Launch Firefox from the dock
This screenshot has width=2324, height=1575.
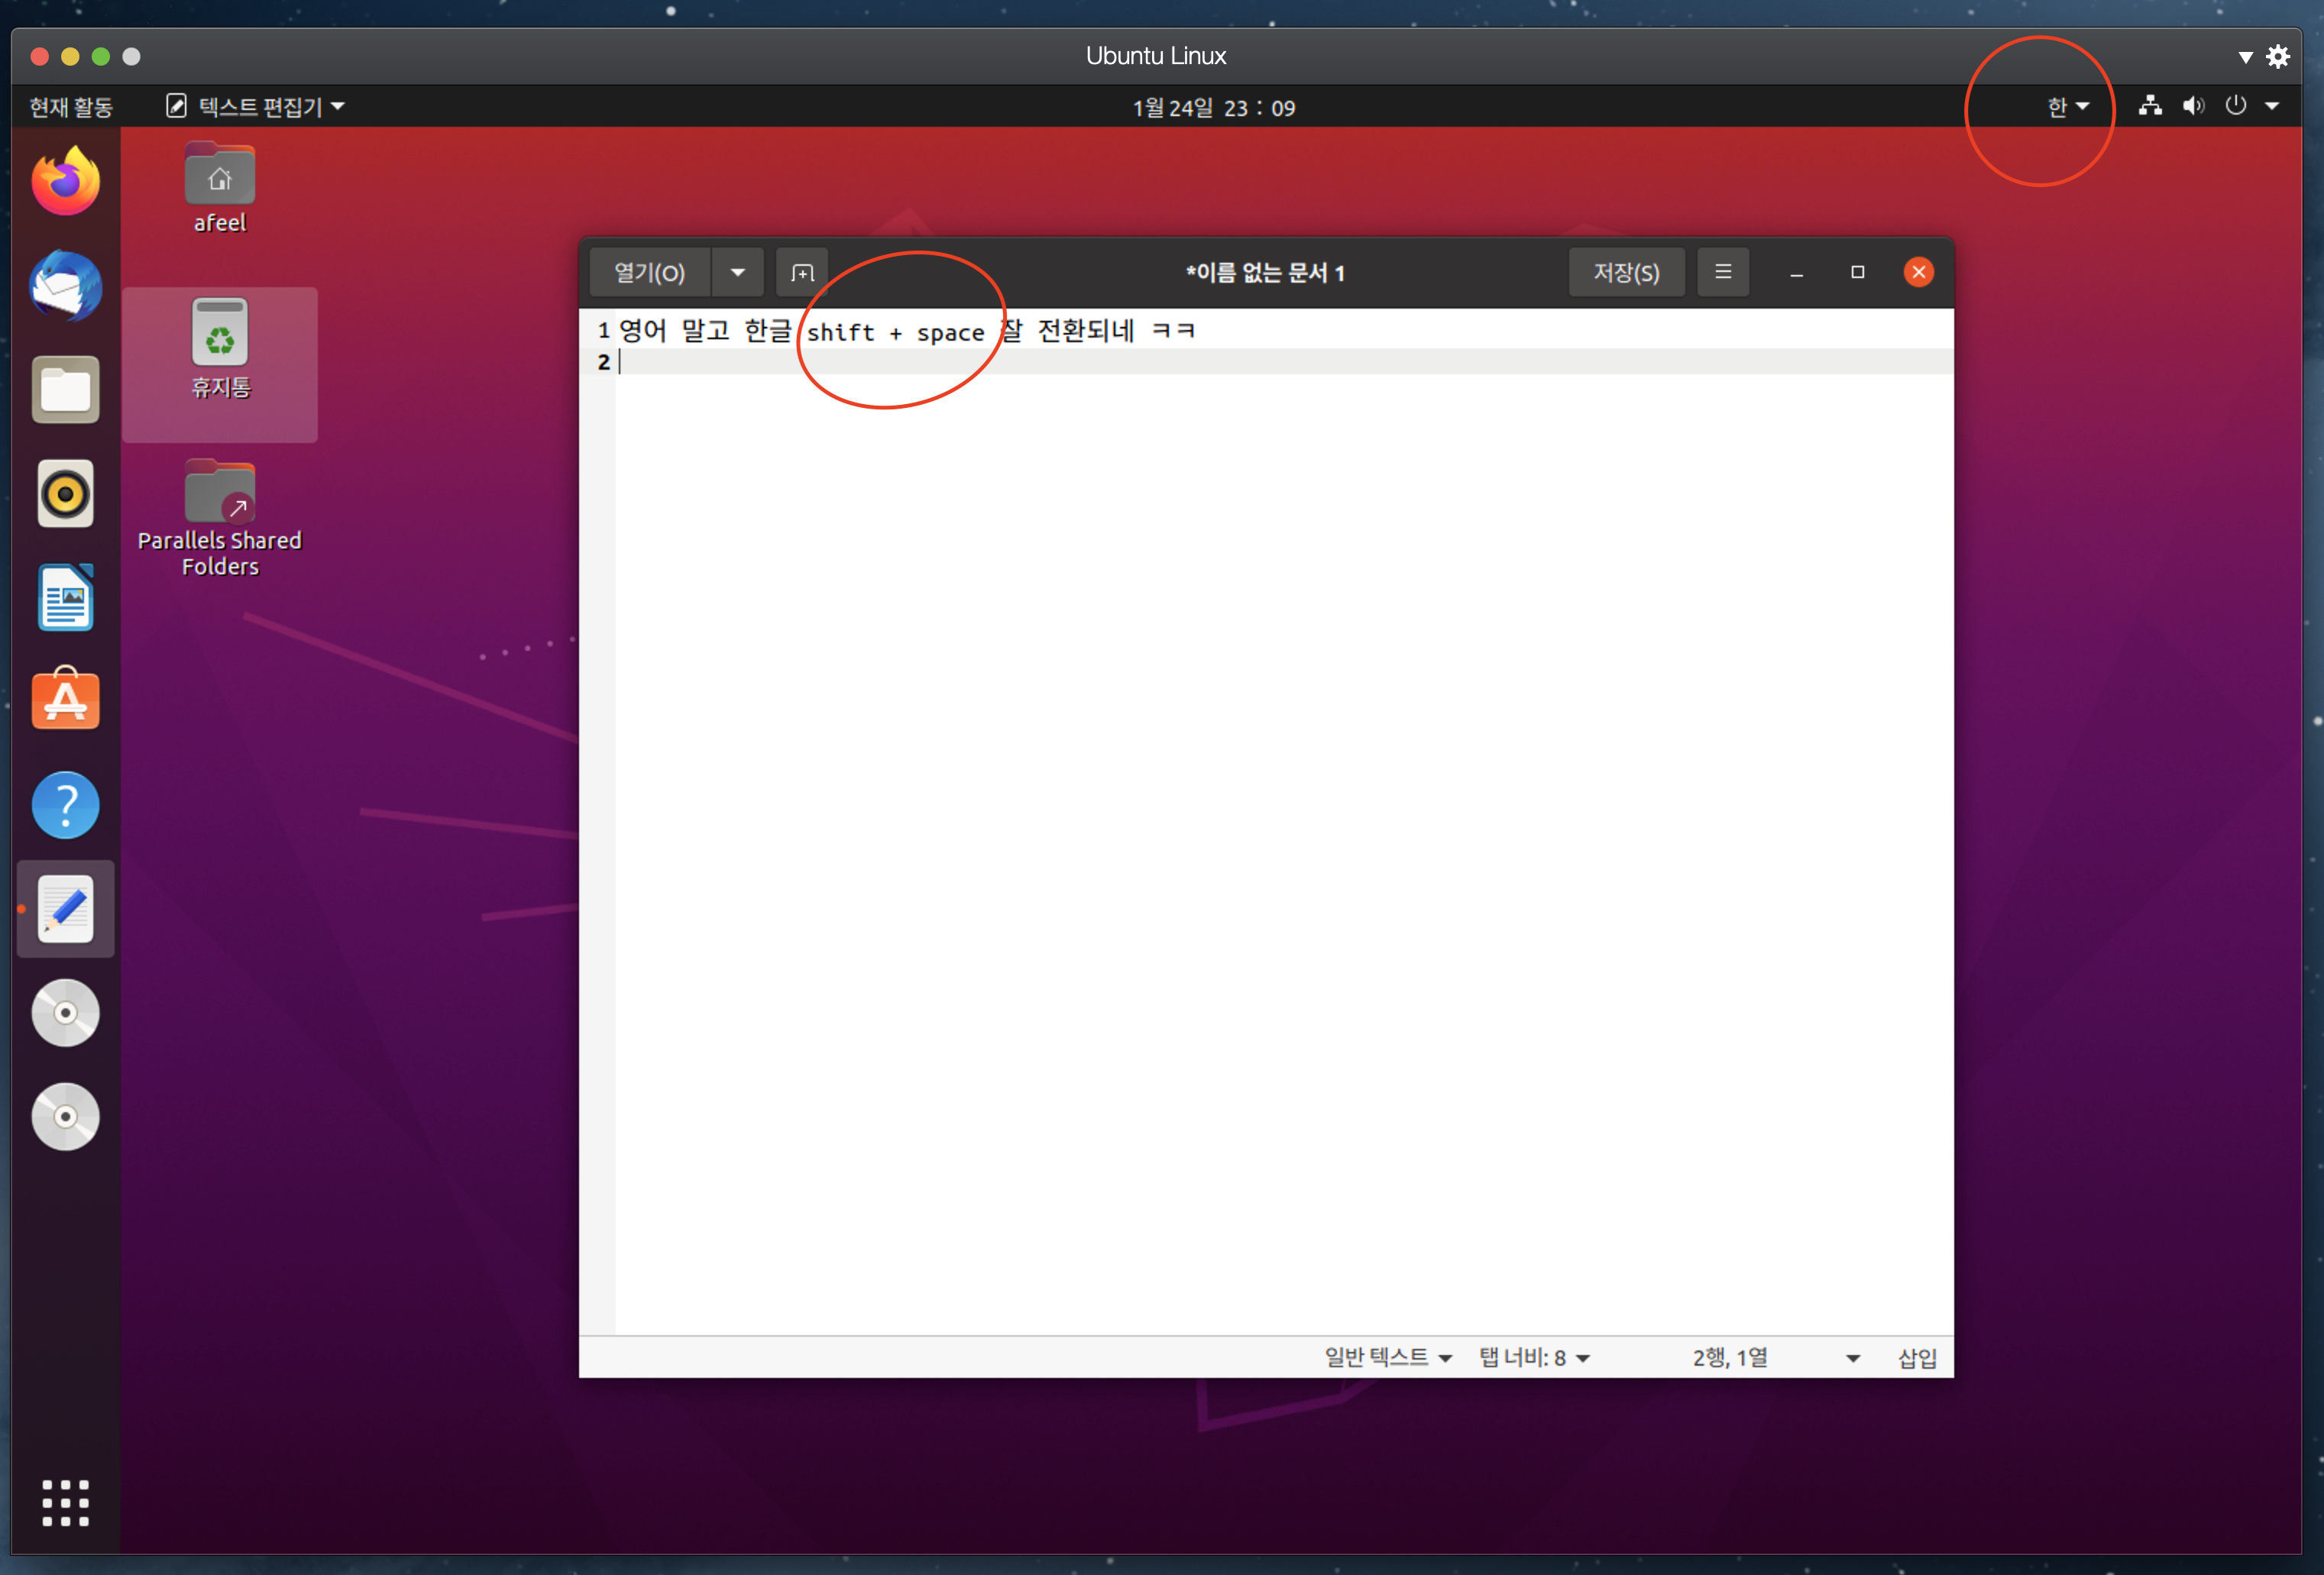click(66, 182)
